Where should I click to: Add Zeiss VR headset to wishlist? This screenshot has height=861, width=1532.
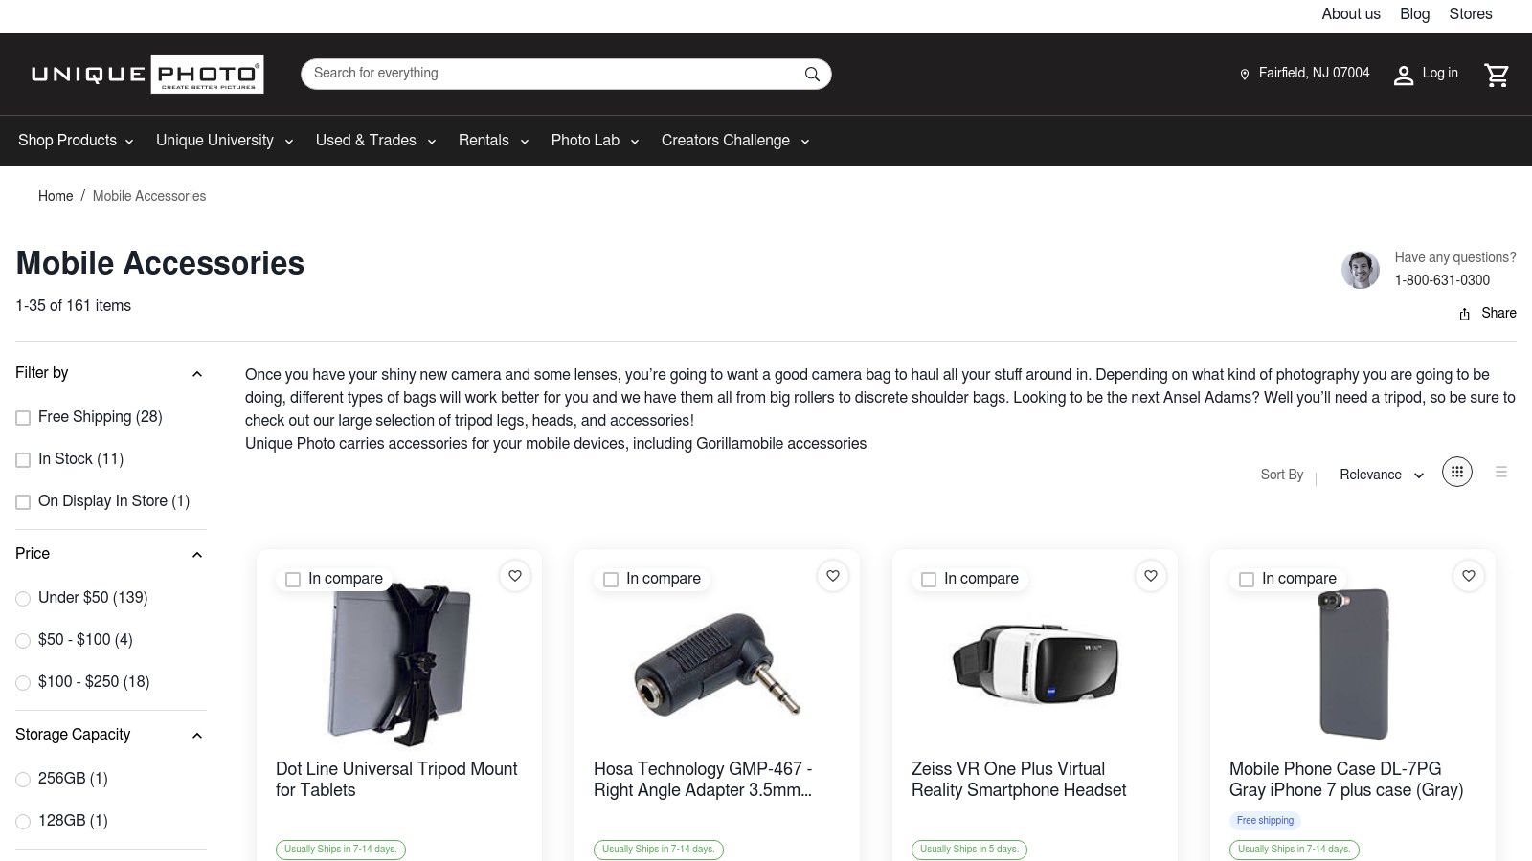coord(1151,576)
